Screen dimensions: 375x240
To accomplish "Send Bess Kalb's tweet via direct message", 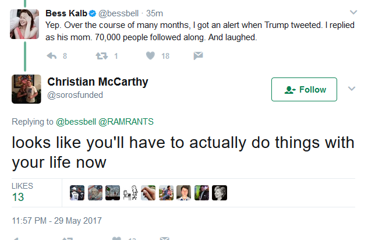I will (x=198, y=56).
